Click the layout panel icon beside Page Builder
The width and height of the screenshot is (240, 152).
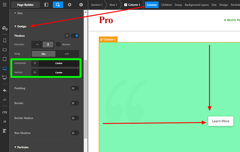47,5
